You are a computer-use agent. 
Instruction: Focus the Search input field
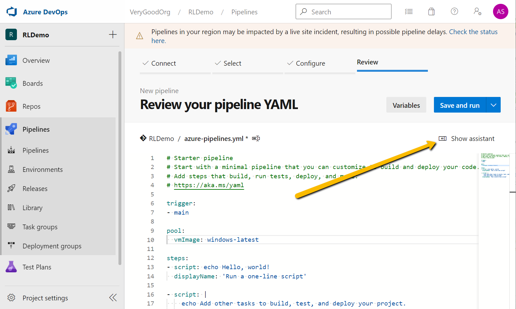click(x=344, y=11)
